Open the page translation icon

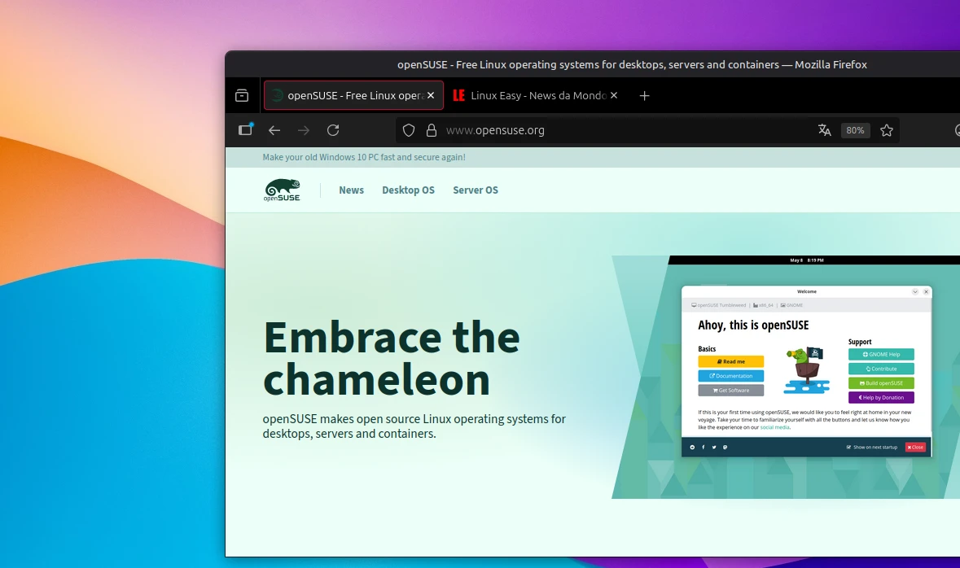[824, 130]
